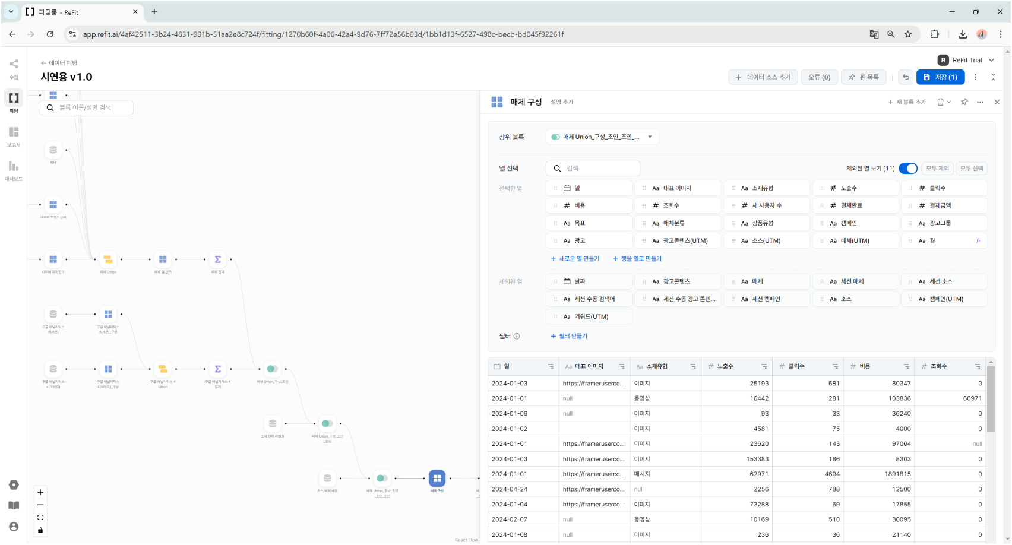Select the highlighted 매체 구성 node on canvas
The width and height of the screenshot is (1012, 545).
pyautogui.click(x=437, y=478)
